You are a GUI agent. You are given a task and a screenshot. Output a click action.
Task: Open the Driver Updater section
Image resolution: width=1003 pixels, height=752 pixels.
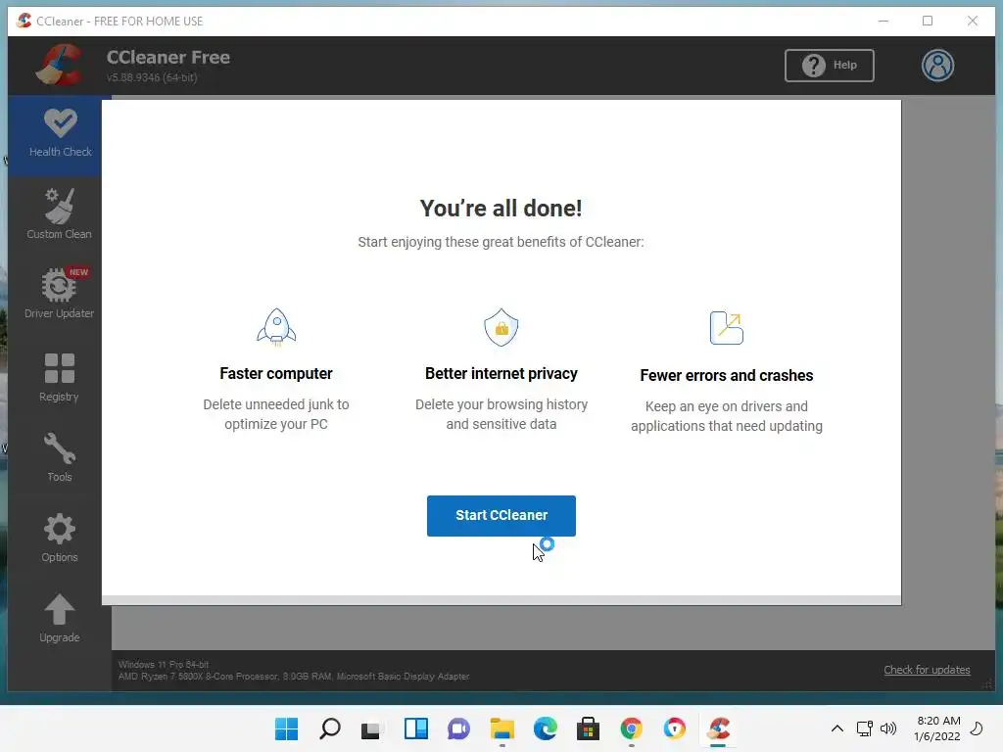point(59,294)
